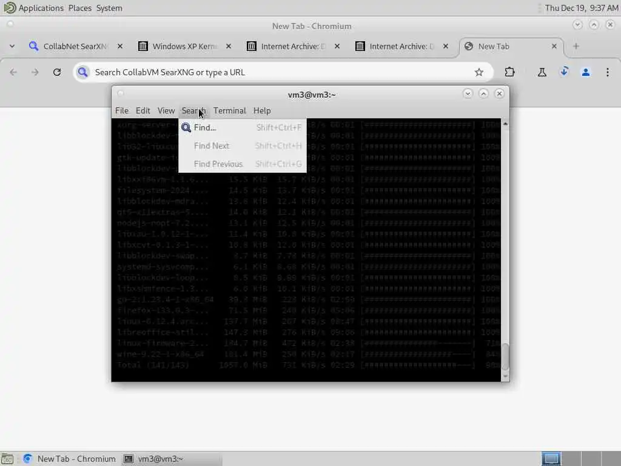Go forward in Chromium
The width and height of the screenshot is (621, 466).
(x=35, y=72)
